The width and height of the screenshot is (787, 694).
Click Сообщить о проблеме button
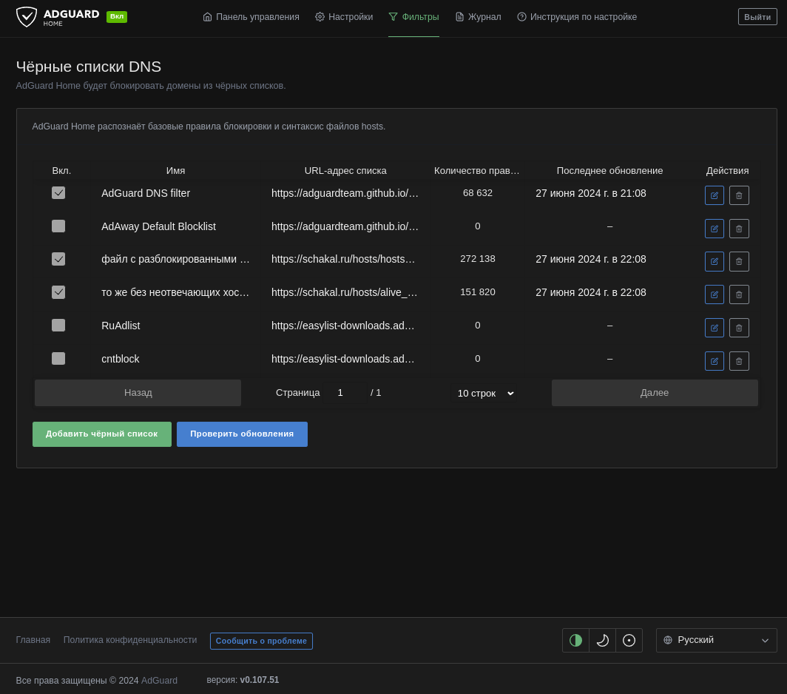262,641
